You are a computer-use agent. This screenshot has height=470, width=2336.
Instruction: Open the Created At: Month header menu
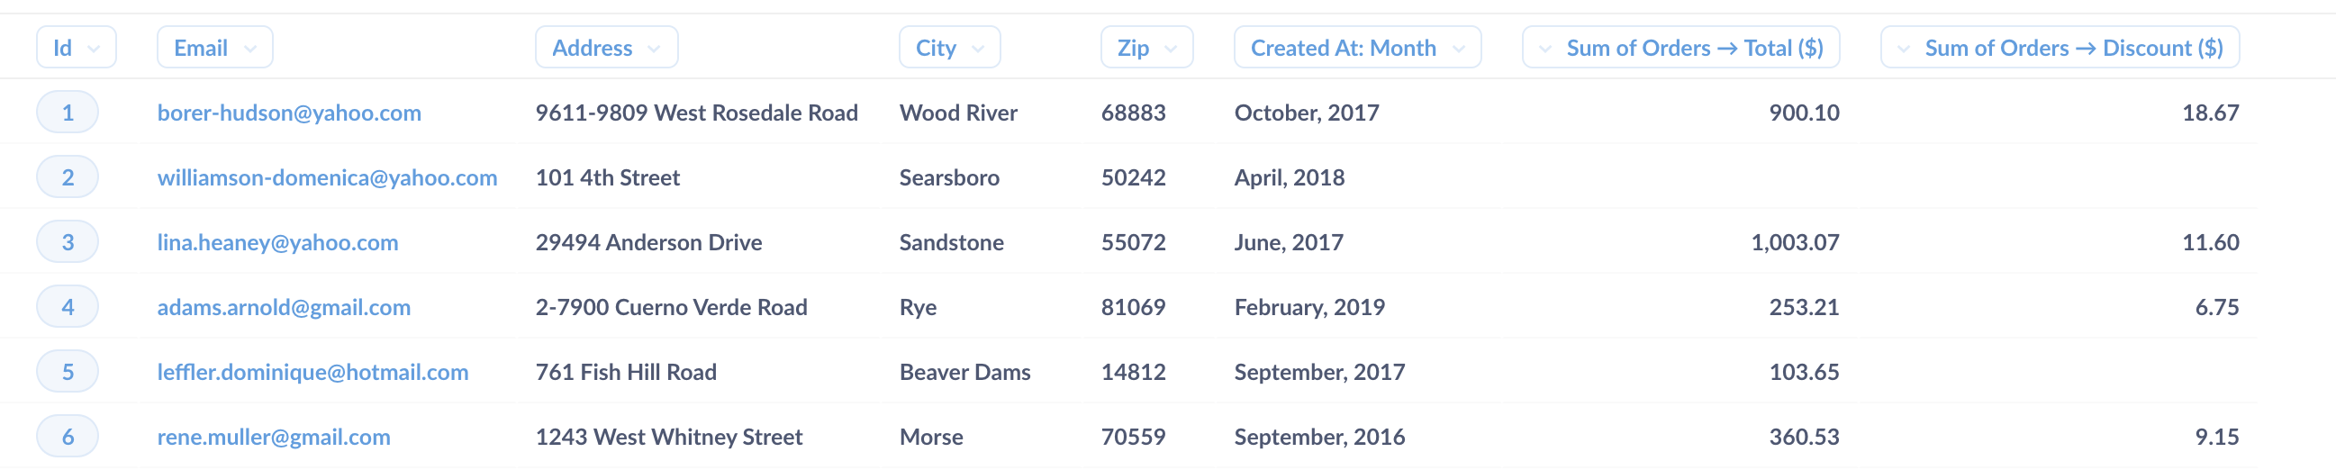click(1357, 47)
